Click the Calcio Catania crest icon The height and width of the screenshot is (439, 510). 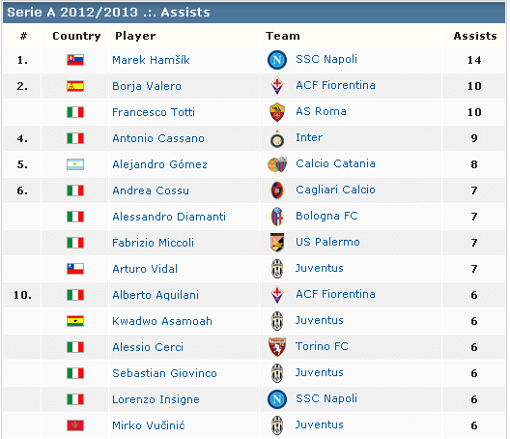click(x=277, y=164)
